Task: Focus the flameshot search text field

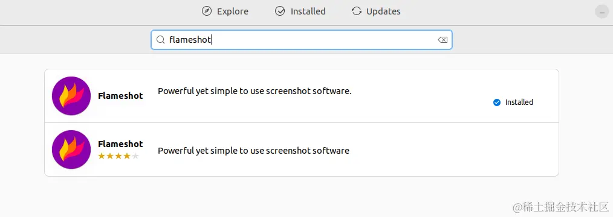Action: click(302, 40)
